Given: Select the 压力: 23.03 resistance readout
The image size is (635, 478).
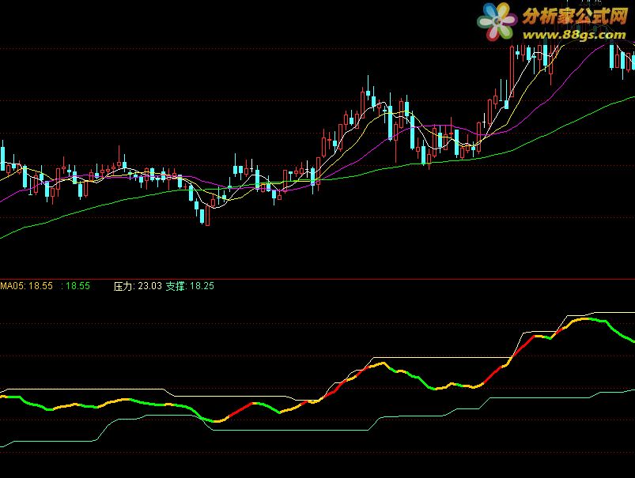Looking at the screenshot, I should tap(138, 286).
